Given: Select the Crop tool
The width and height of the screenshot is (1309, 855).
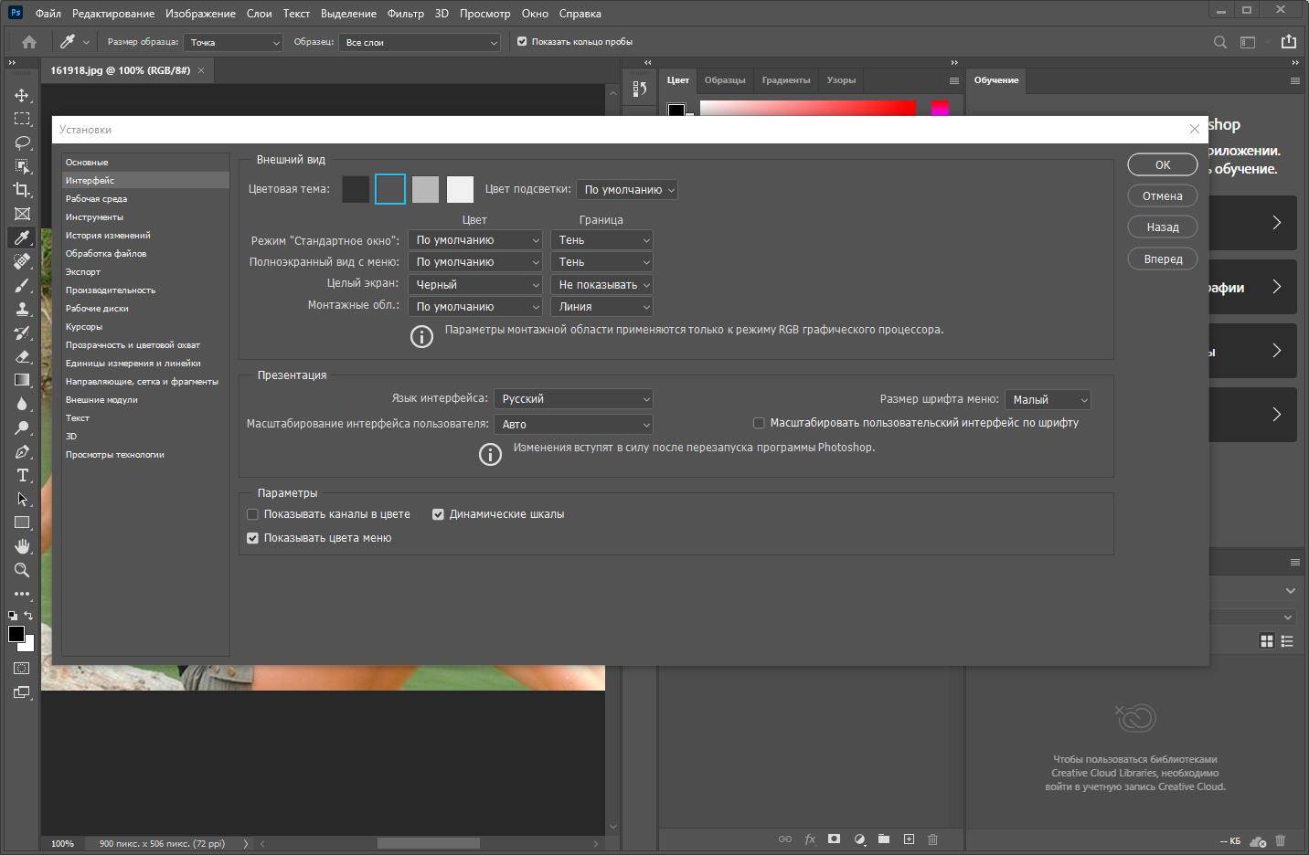Looking at the screenshot, I should pos(22,190).
